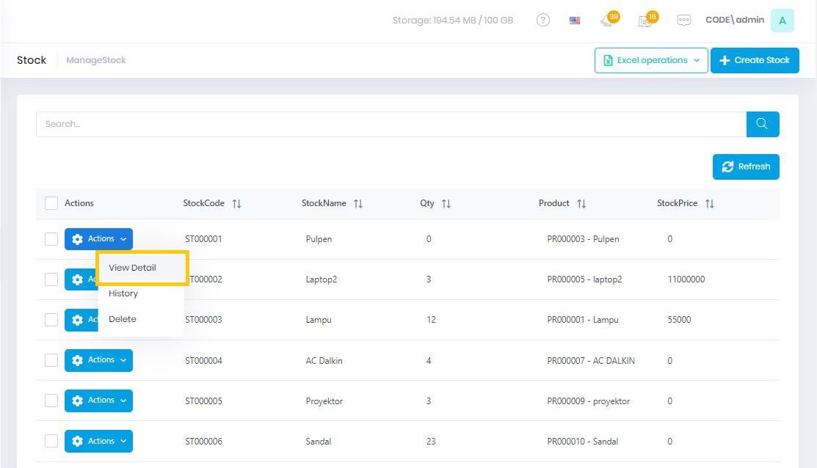Click into the Search text field
This screenshot has height=468, width=817.
[x=391, y=124]
